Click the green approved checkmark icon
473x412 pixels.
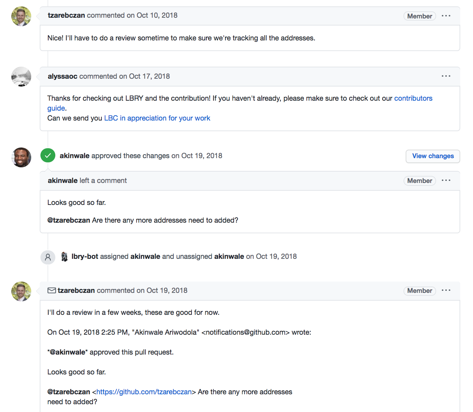(48, 155)
